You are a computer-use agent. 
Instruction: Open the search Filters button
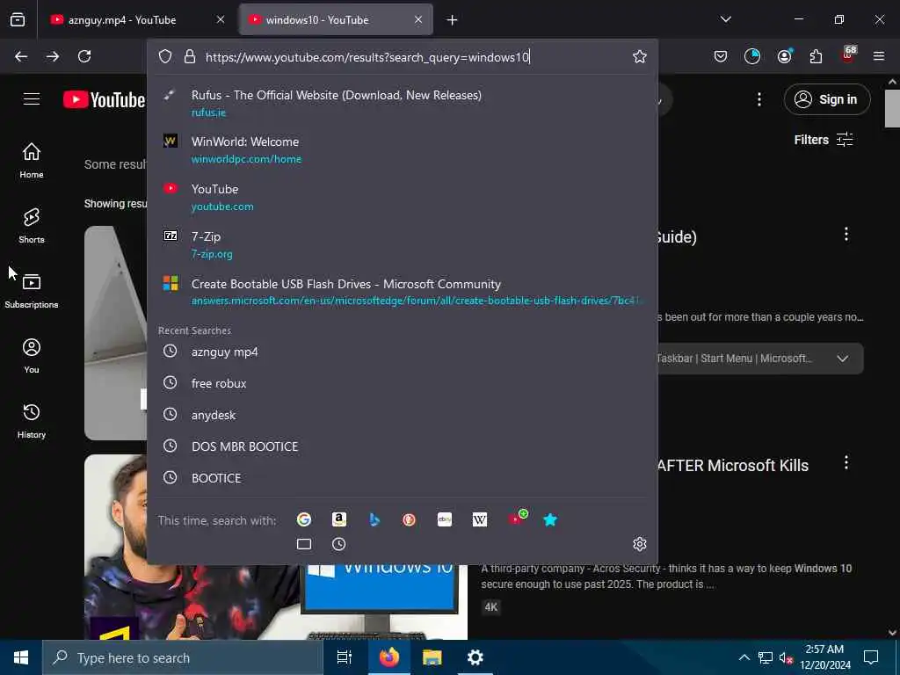[x=824, y=140]
